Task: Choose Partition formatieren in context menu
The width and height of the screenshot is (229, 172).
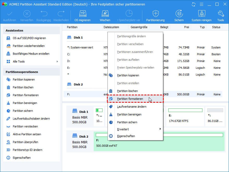Action: pos(135,99)
